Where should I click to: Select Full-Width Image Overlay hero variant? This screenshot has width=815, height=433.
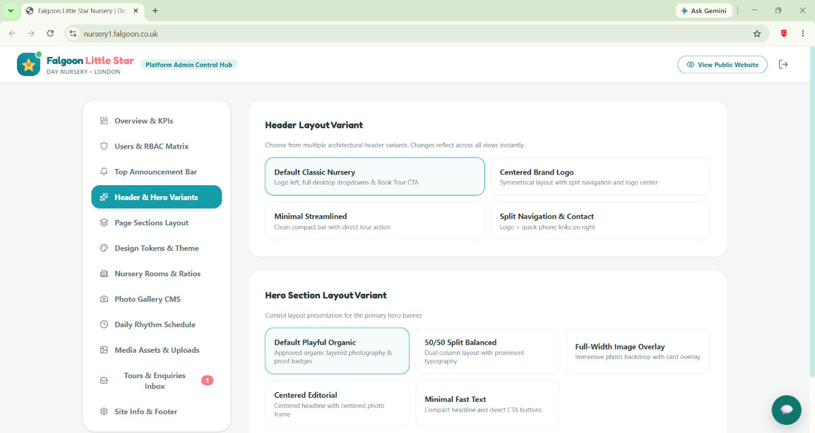(638, 351)
